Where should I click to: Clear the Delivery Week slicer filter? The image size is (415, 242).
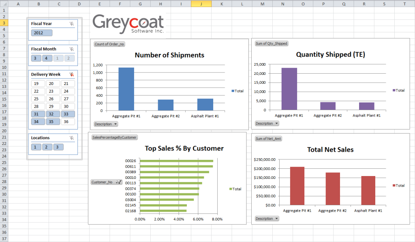[72, 74]
